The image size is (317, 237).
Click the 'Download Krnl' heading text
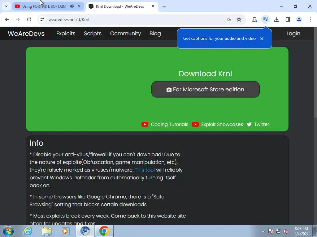pos(206,74)
